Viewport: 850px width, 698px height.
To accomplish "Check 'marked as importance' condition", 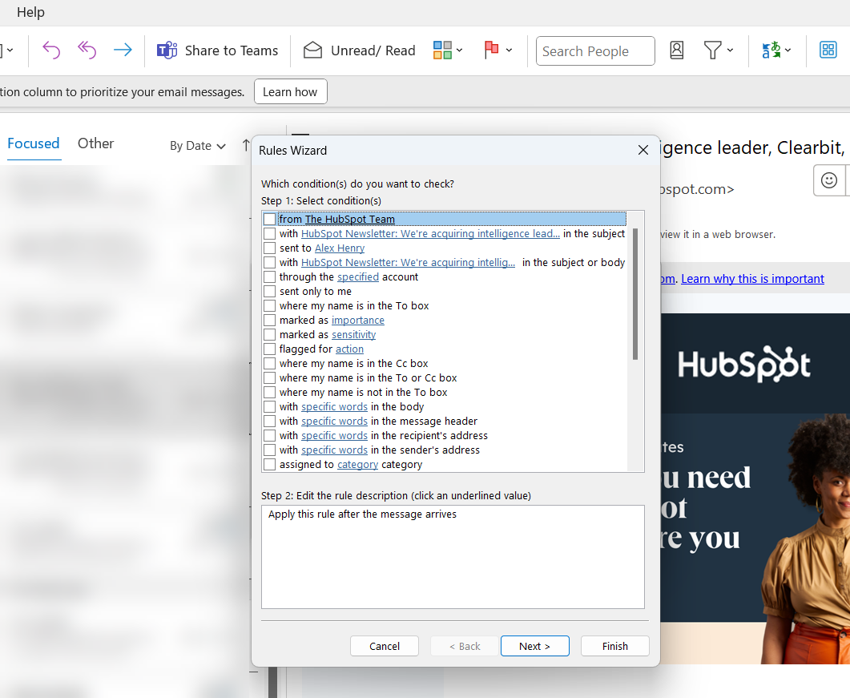I will tap(269, 320).
